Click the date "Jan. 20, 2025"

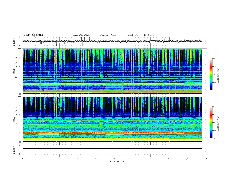81,35
